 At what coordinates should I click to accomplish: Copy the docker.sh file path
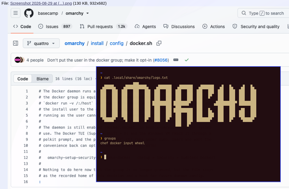click(159, 43)
